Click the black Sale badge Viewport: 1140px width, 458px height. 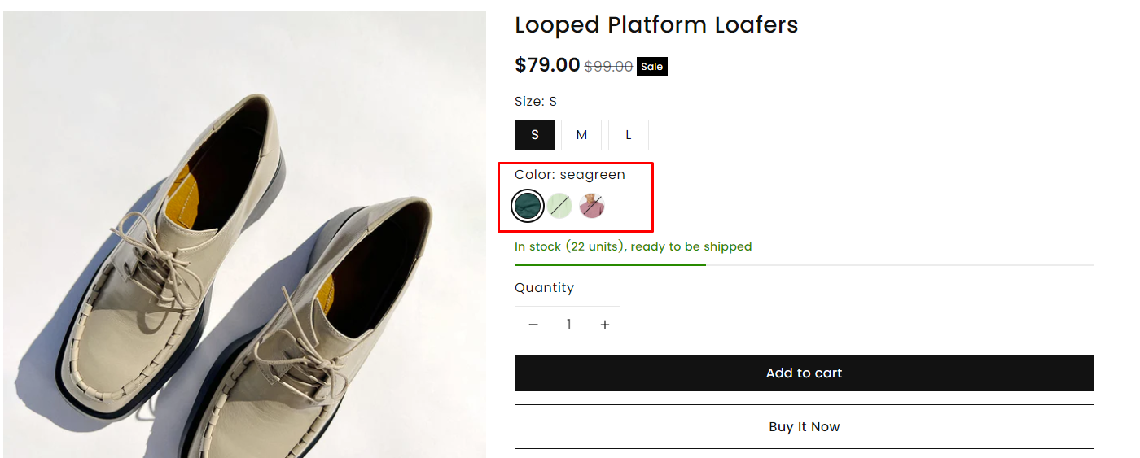click(x=651, y=67)
